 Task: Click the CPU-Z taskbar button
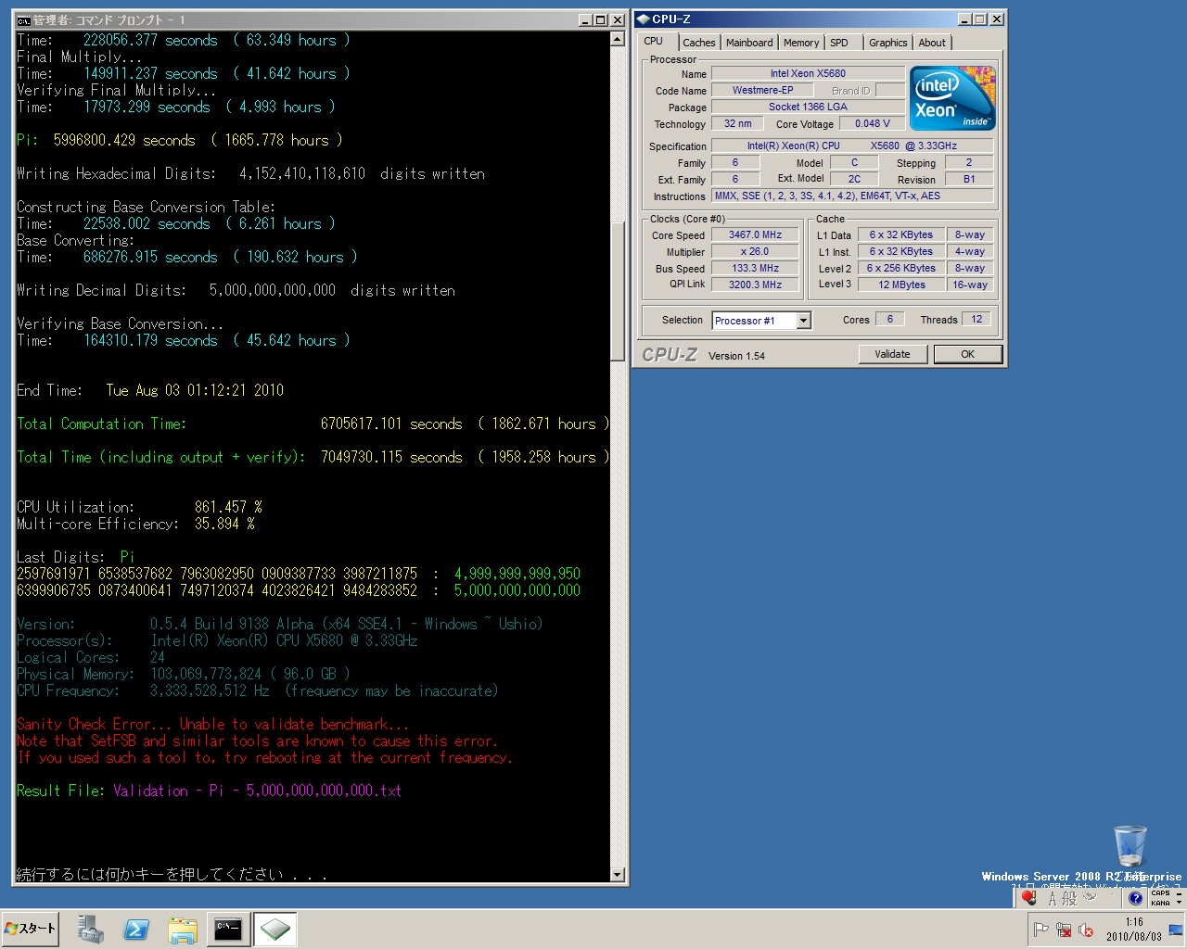(274, 929)
